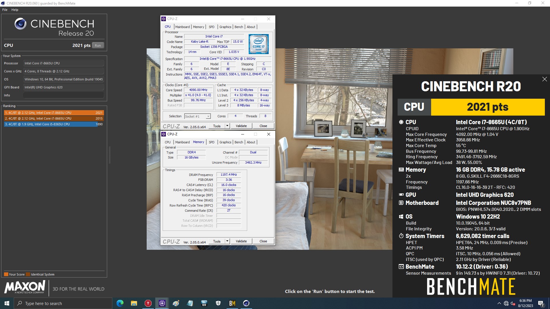This screenshot has height=309, width=550.
Task: Open the red T app on the taskbar
Action: coord(148,303)
